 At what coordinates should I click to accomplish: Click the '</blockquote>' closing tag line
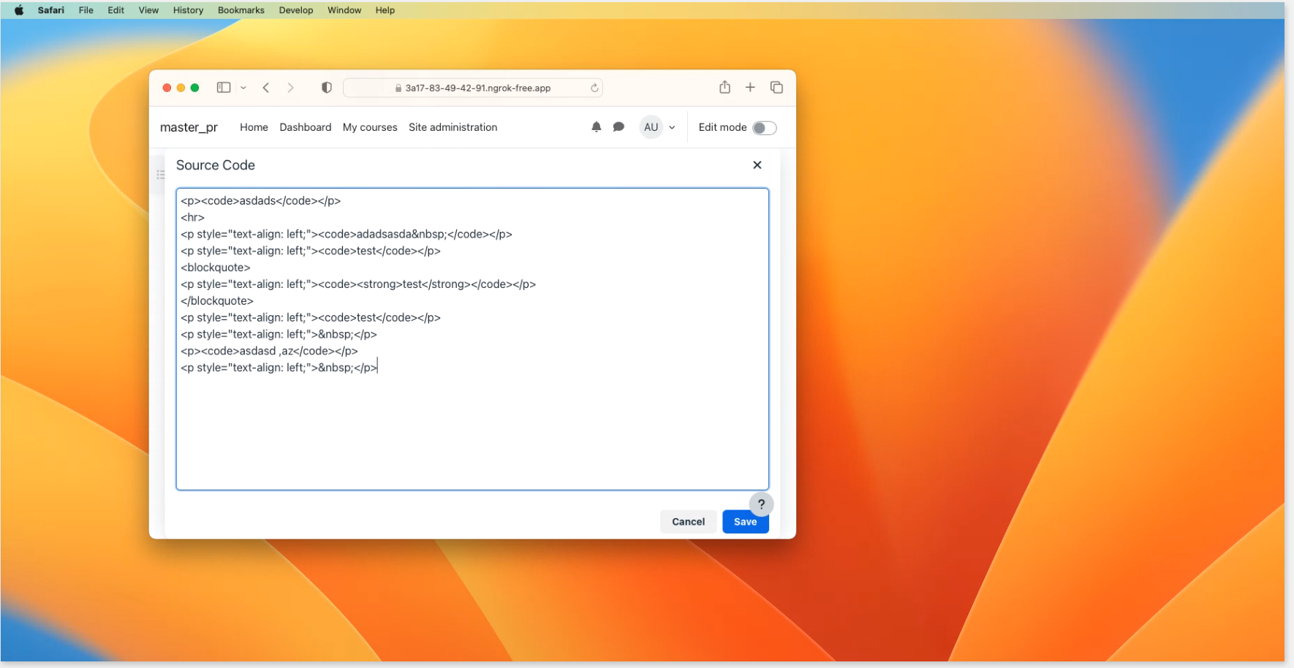click(x=217, y=301)
